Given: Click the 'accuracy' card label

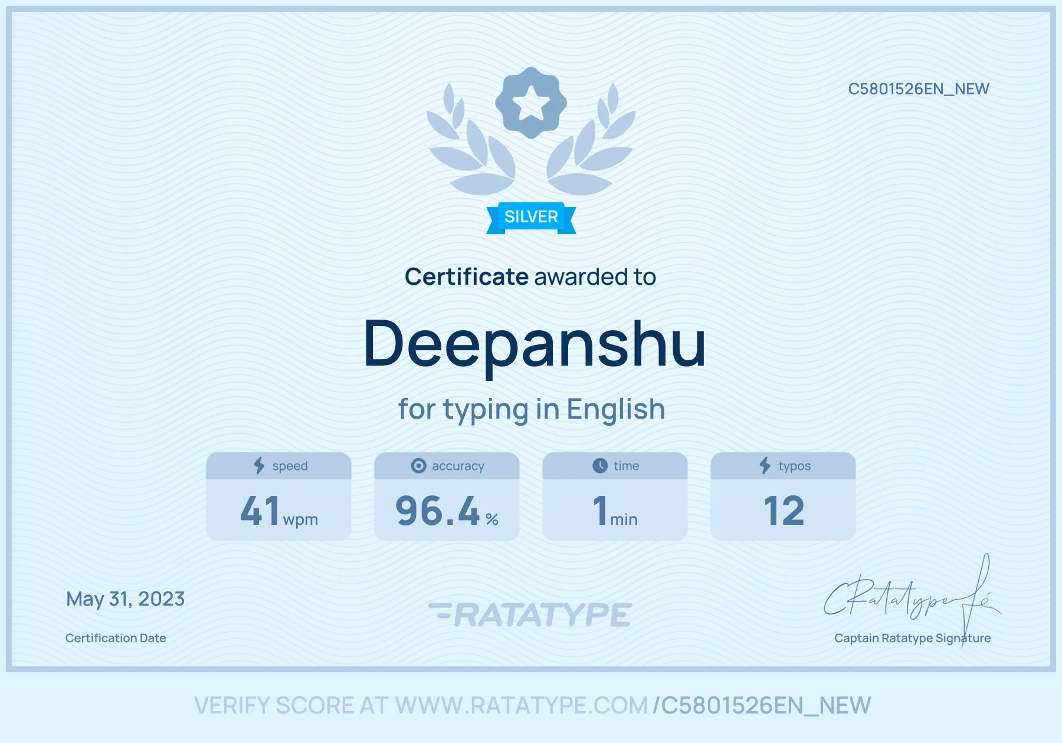Looking at the screenshot, I should 458,466.
